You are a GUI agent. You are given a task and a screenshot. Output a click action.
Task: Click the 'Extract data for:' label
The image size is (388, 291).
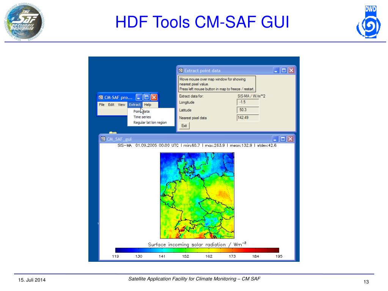(191, 96)
